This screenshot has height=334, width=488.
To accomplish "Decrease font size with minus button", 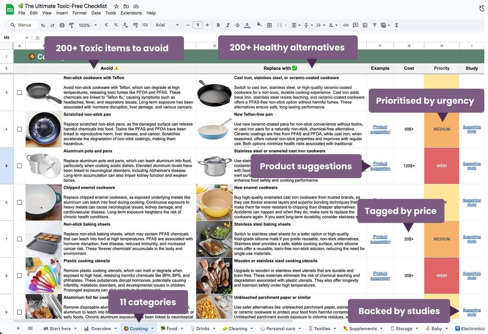I will pos(188,25).
